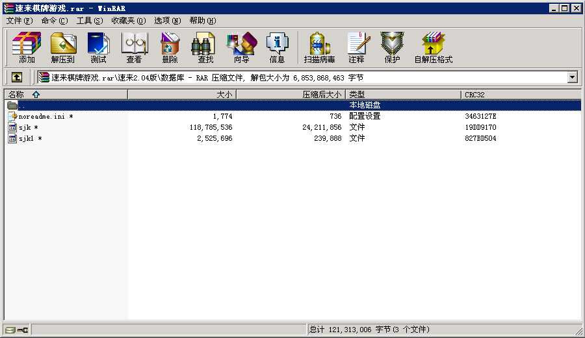Open the Options (选项) menu

168,21
